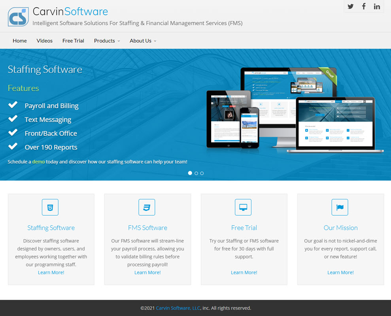Jump to the third carousel slide dot
The width and height of the screenshot is (391, 316).
[x=202, y=173]
